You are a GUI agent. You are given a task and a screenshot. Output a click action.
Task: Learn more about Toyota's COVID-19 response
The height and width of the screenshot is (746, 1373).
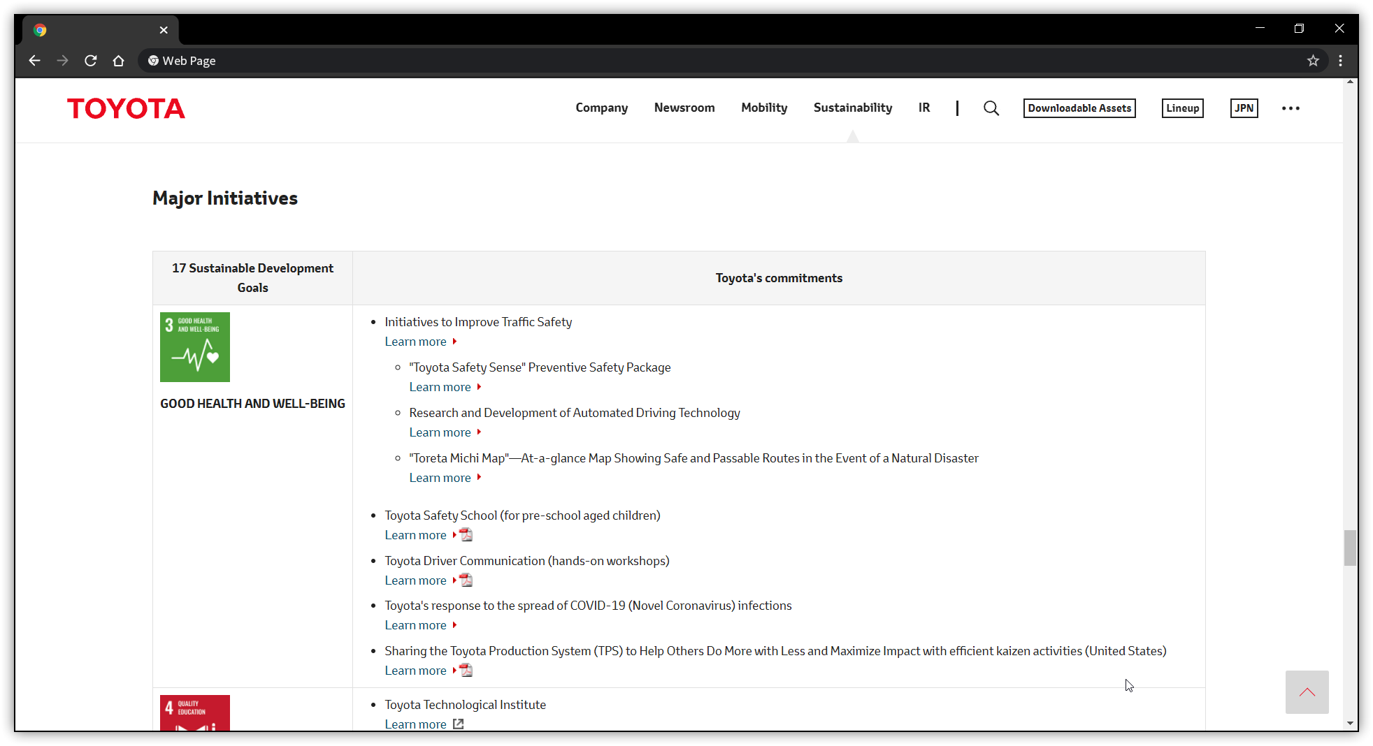point(415,625)
